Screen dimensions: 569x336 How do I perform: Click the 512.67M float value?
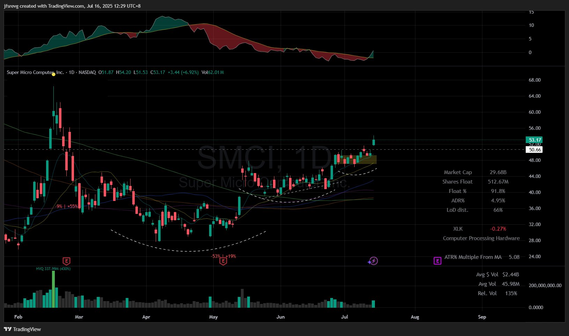pos(498,181)
